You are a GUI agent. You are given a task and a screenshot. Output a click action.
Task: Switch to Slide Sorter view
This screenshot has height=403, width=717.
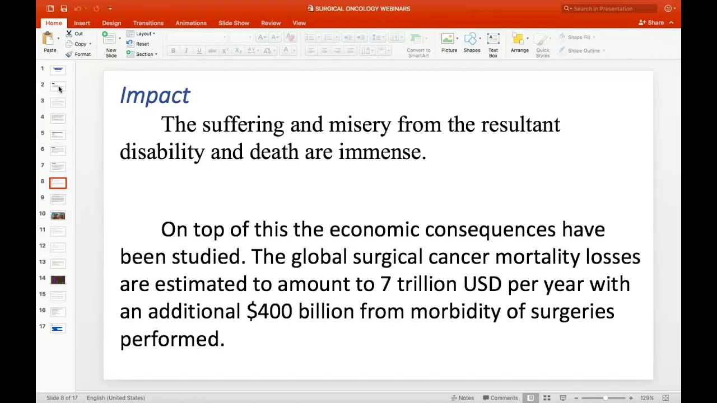coord(547,398)
